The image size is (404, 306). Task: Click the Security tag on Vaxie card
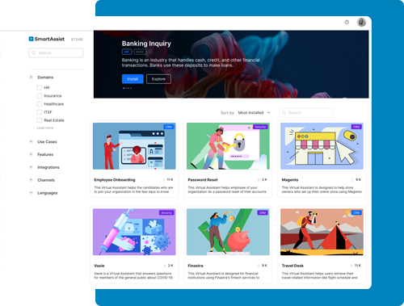click(x=166, y=212)
